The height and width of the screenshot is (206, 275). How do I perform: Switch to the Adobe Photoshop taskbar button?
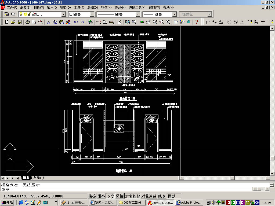190,203
